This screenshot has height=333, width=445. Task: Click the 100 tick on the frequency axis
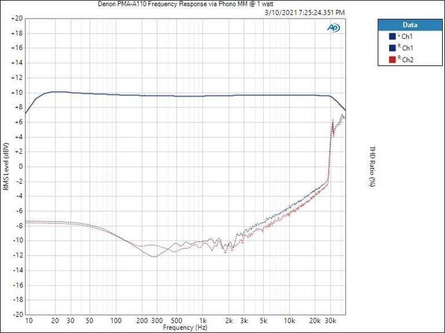pyautogui.click(x=116, y=321)
